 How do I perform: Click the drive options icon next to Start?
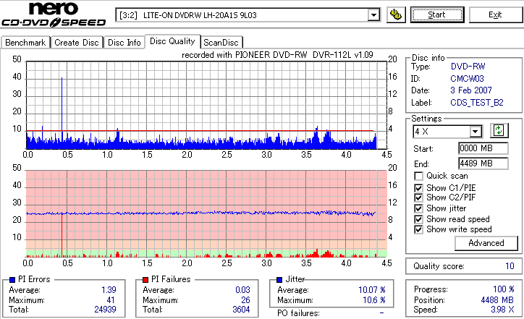(x=396, y=15)
